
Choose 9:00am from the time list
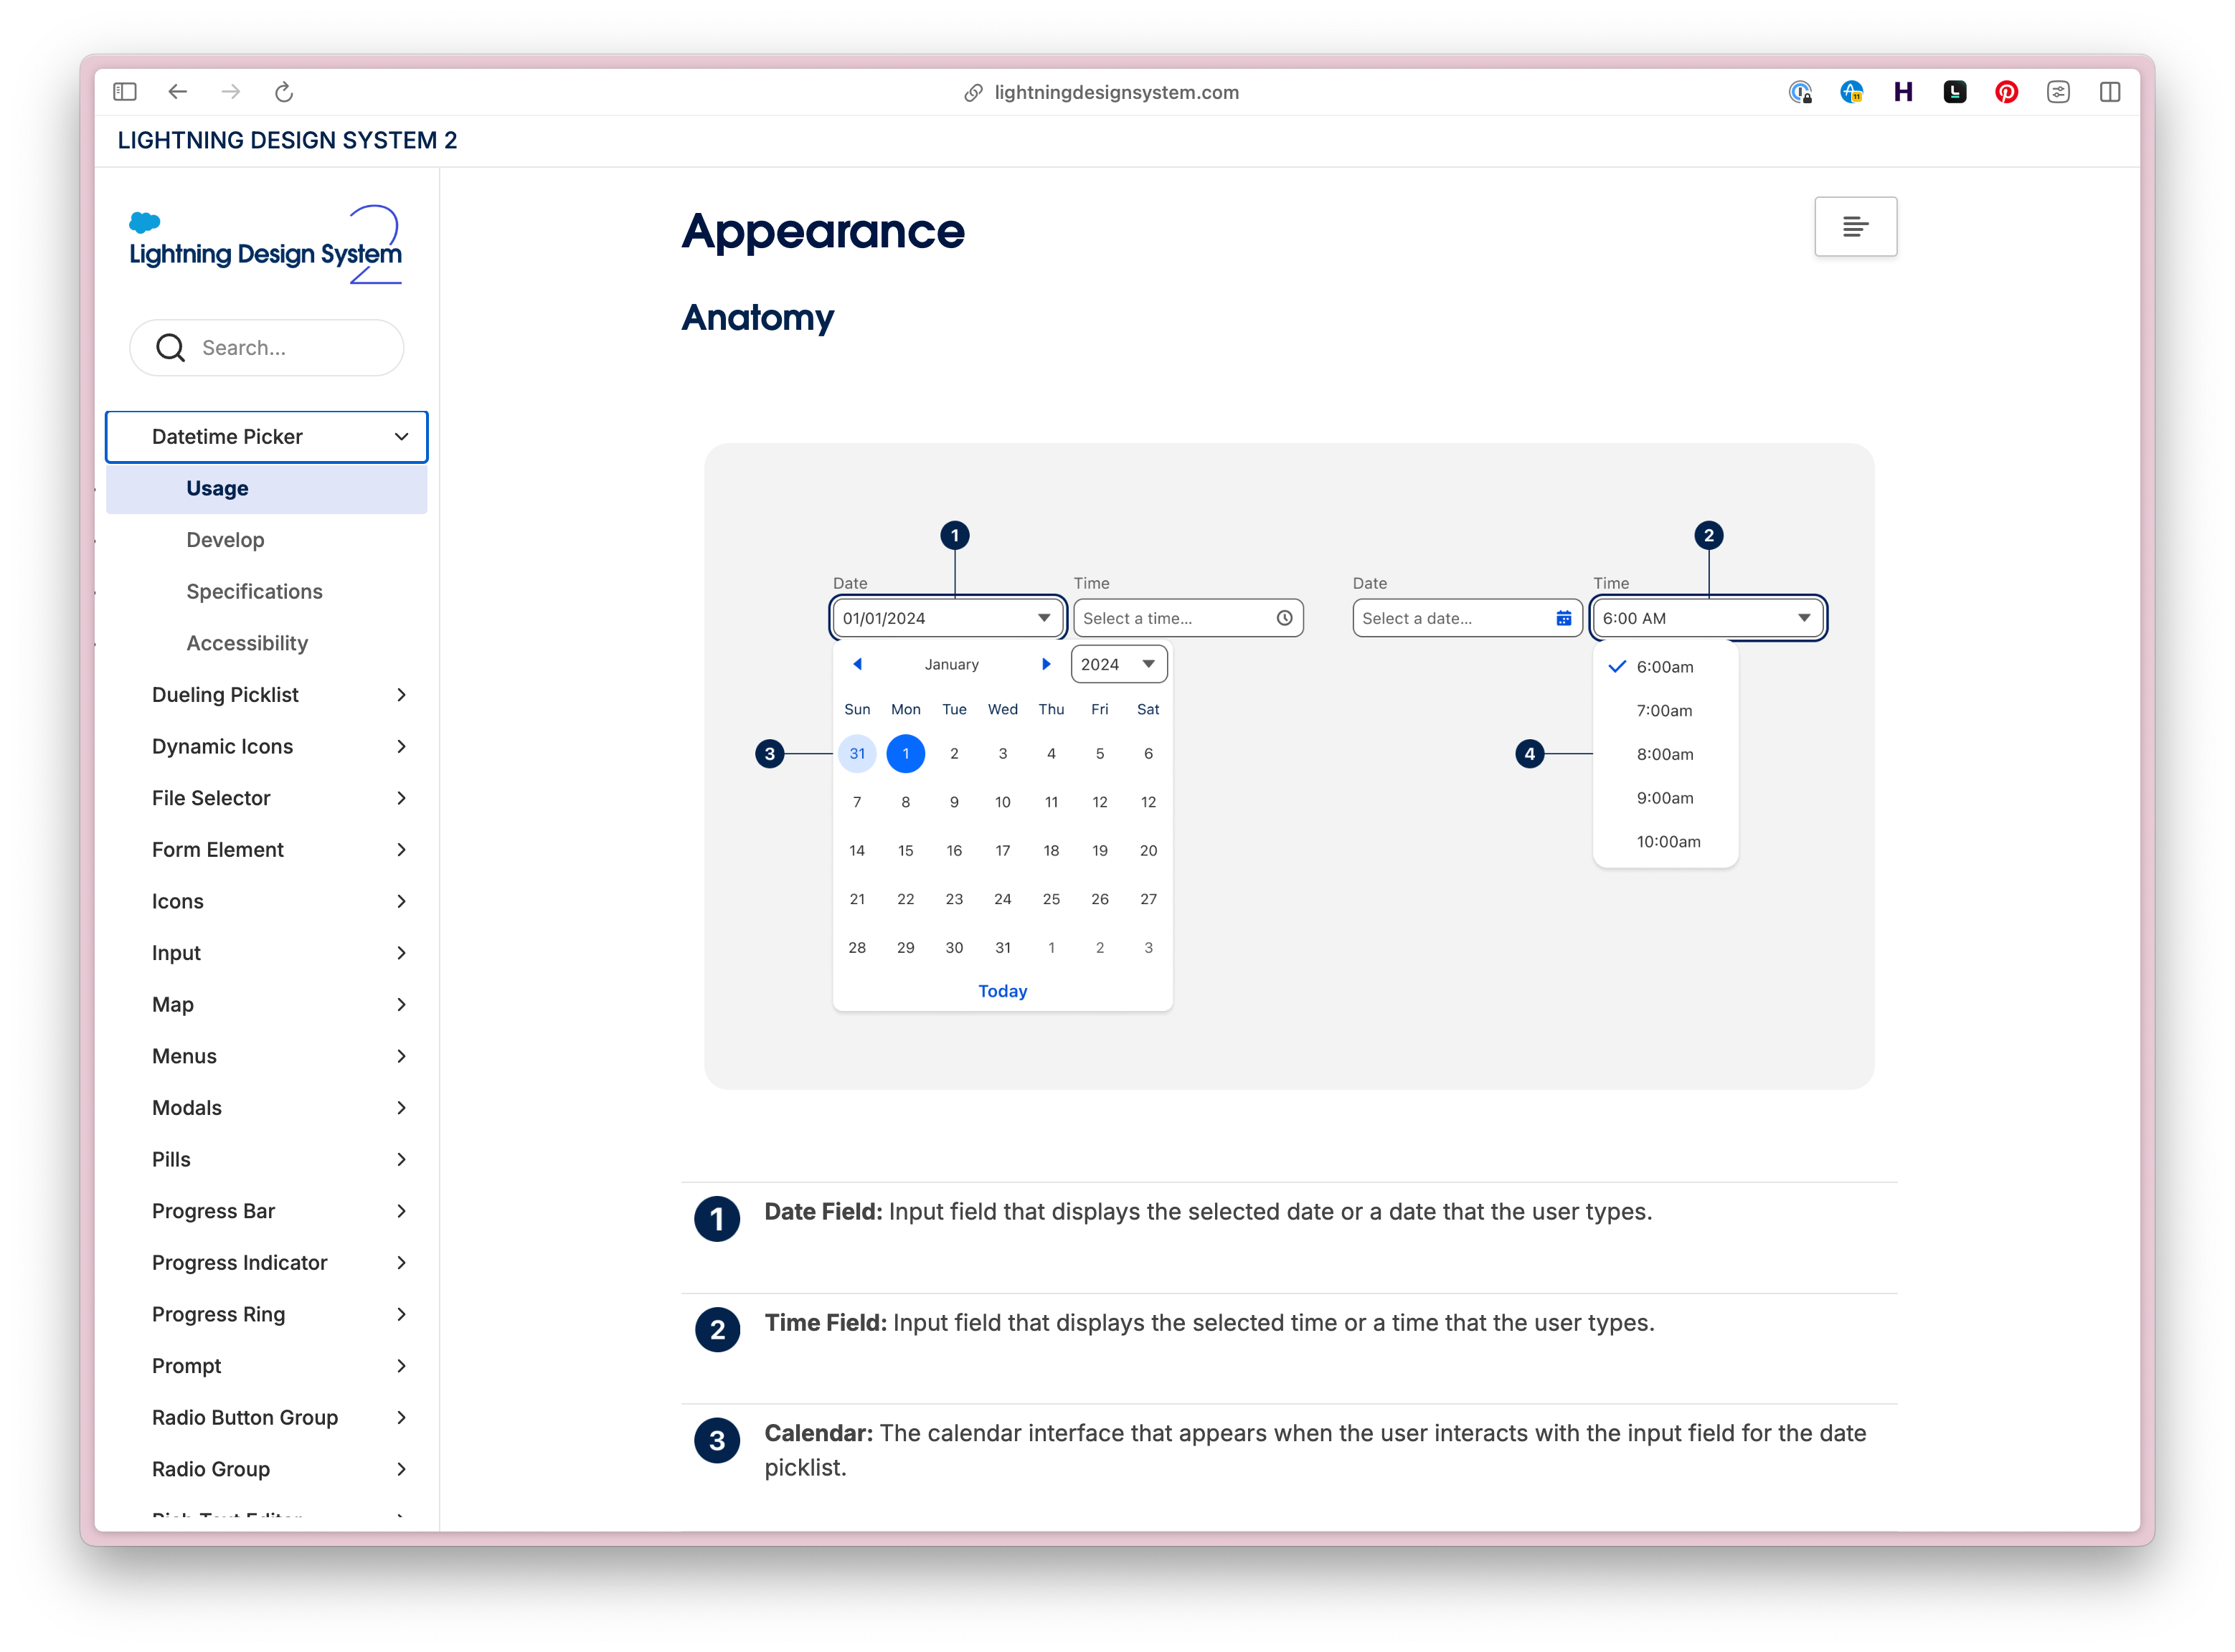pos(1665,798)
